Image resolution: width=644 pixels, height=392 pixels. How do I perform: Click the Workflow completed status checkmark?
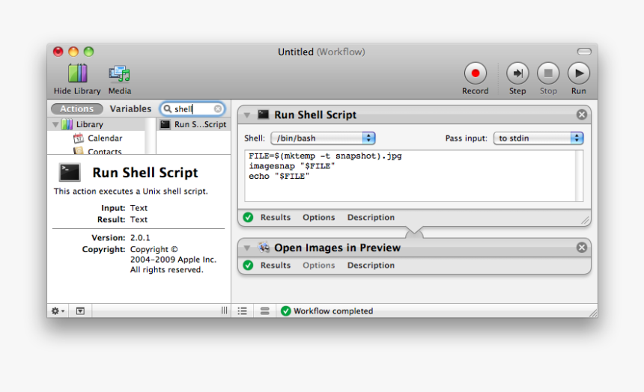286,311
